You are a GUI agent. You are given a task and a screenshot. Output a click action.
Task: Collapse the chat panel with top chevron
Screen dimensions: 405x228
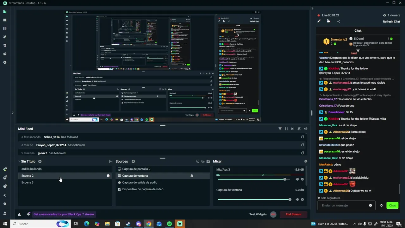(312, 9)
